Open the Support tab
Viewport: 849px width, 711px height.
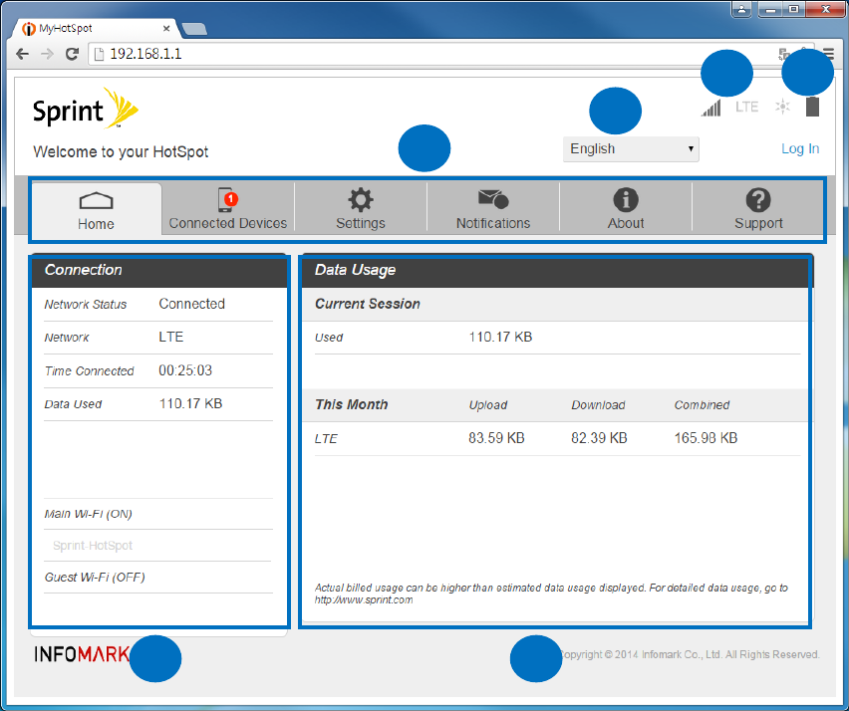click(758, 209)
